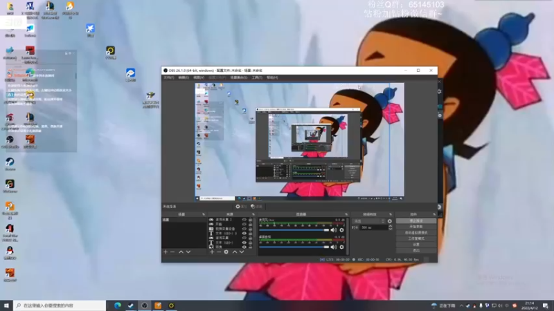The height and width of the screenshot is (311, 554).
Task: Open source properties gear in sources toolbar
Action: [226, 252]
